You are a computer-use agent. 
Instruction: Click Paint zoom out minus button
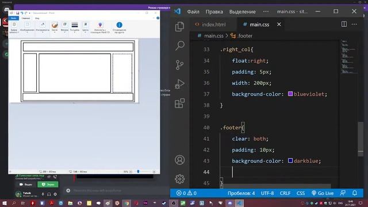(x=131, y=171)
